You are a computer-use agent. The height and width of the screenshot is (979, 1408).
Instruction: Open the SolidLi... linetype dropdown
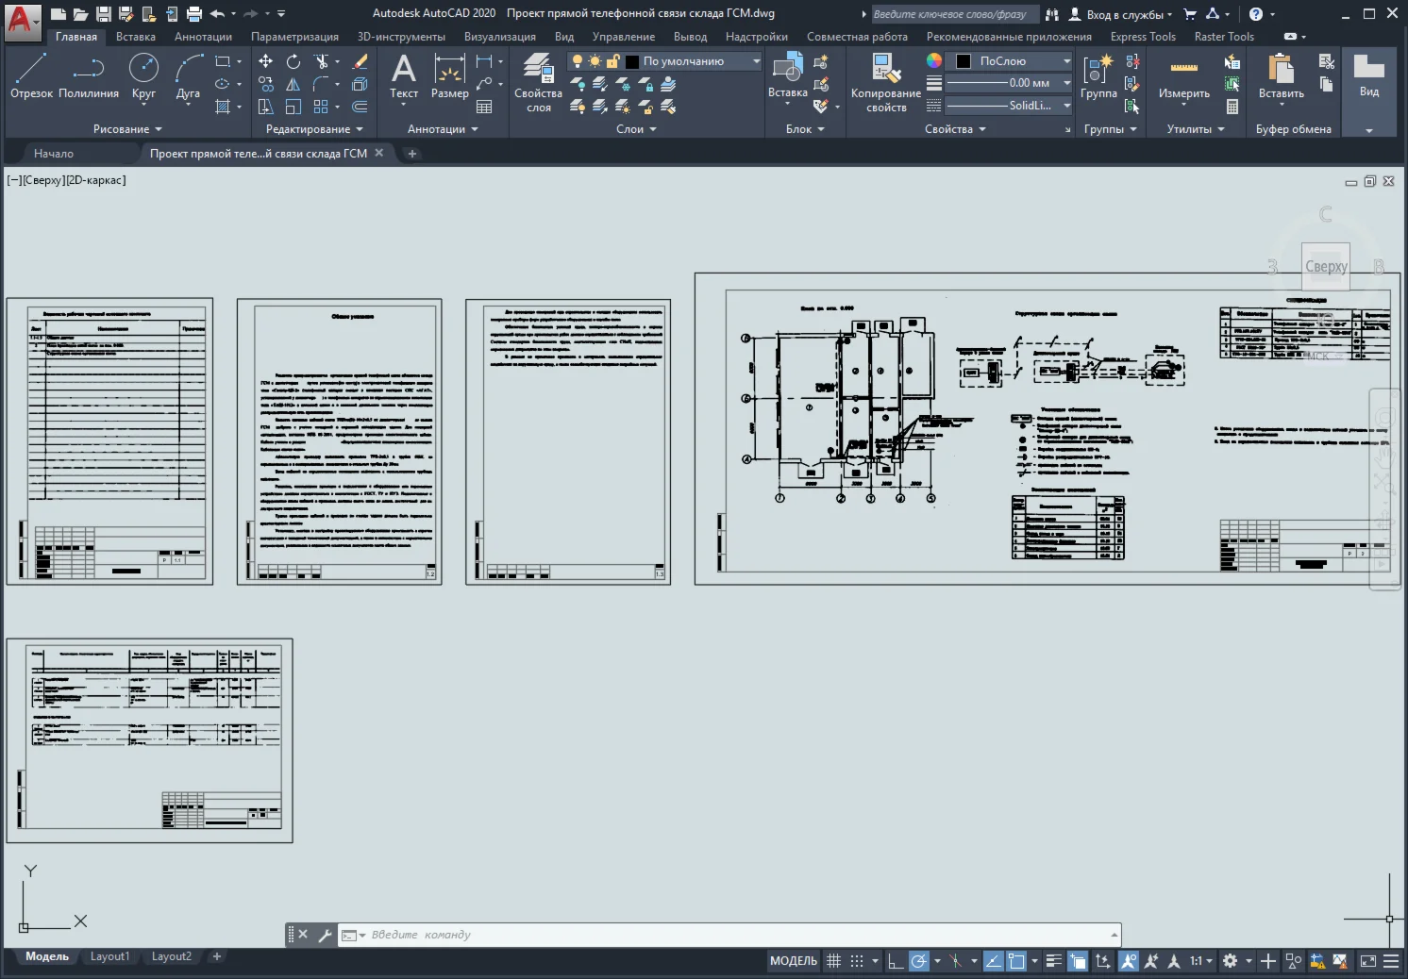tap(1009, 106)
